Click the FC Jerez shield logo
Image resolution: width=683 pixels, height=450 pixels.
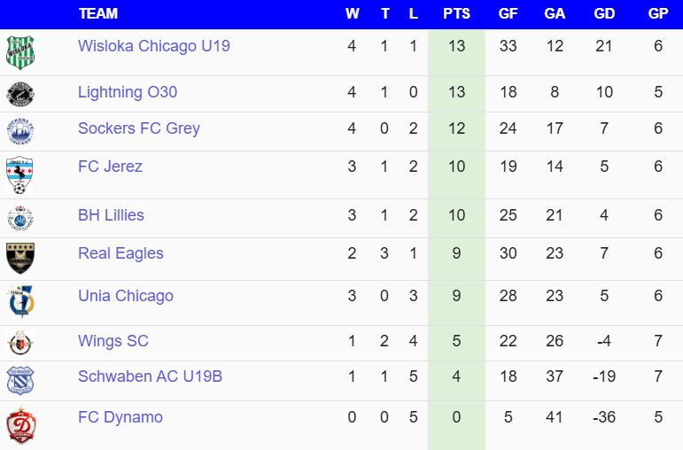tap(19, 175)
